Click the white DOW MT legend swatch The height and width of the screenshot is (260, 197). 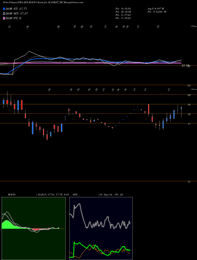click(4, 14)
